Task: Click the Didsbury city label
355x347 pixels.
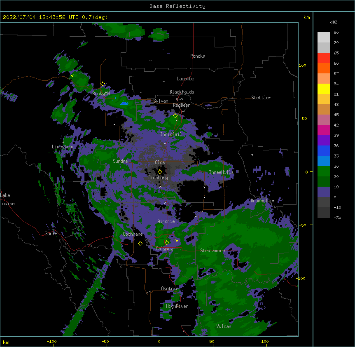Action: click(x=158, y=178)
